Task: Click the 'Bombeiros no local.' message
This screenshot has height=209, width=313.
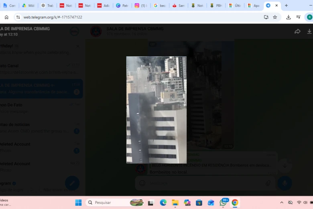Action: (169, 172)
